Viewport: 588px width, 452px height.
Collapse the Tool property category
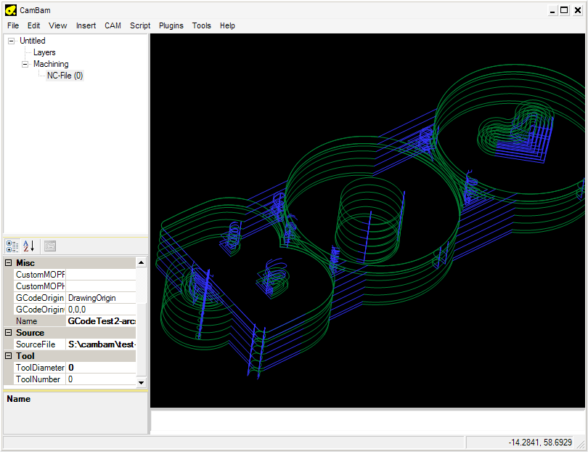[x=9, y=356]
